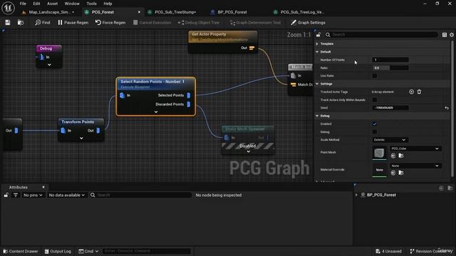The width and height of the screenshot is (456, 256).
Task: Open the Output Log
Action: (x=58, y=251)
